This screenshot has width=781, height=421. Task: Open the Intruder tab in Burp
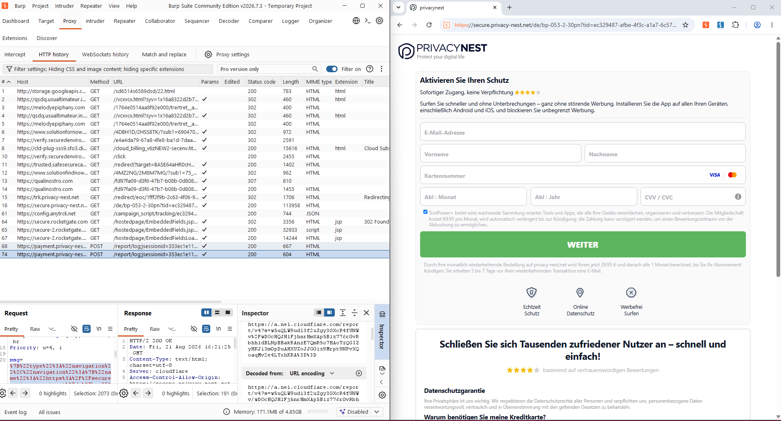[95, 21]
